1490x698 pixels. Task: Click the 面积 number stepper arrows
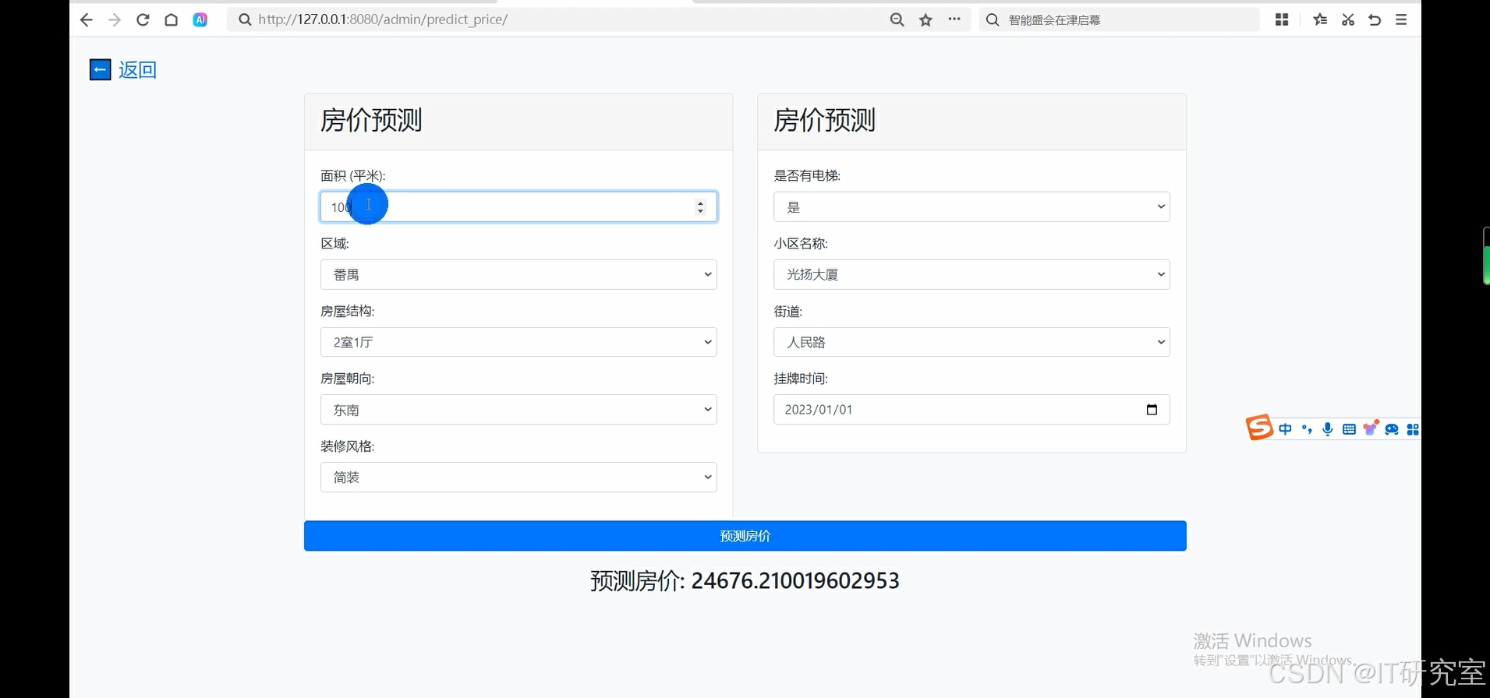tap(700, 207)
